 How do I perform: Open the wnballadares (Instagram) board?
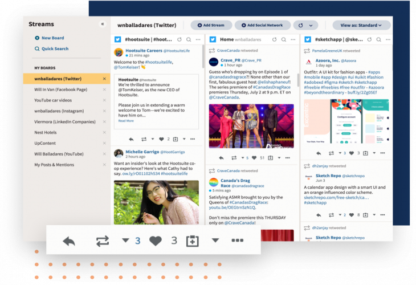tap(59, 111)
